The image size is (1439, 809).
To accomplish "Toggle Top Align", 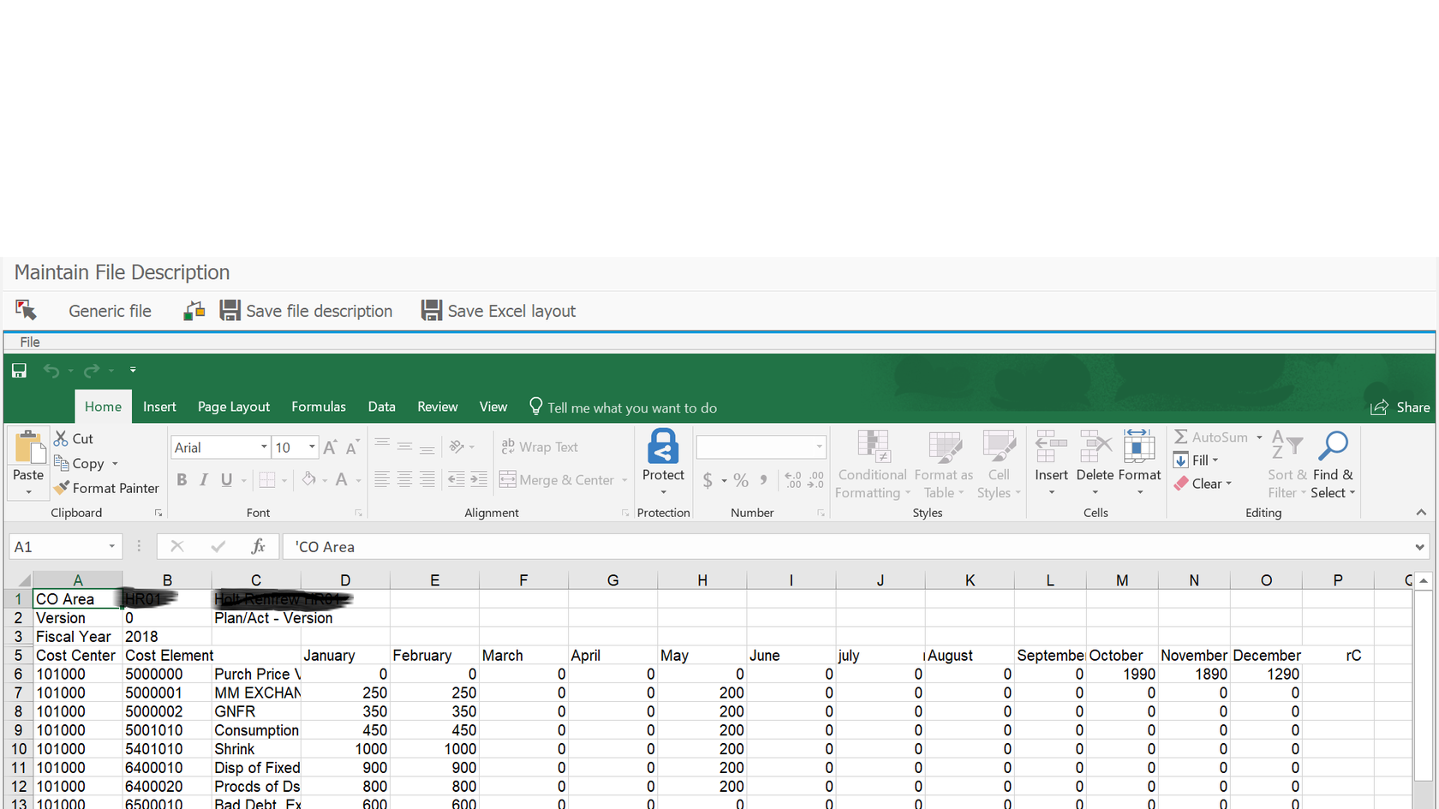I will pyautogui.click(x=382, y=445).
